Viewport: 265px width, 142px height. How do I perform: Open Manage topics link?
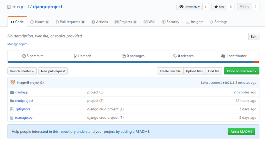pyautogui.click(x=17, y=44)
